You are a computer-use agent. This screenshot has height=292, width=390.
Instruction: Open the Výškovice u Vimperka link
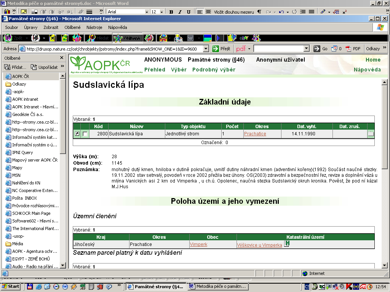[259, 245]
